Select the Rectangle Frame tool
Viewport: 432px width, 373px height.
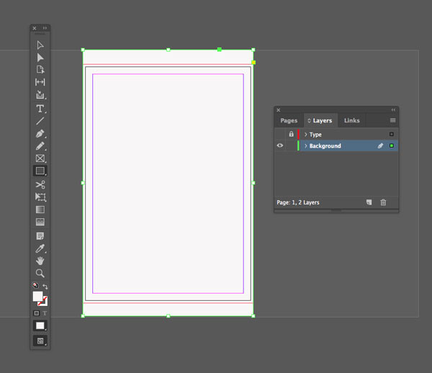pos(40,158)
